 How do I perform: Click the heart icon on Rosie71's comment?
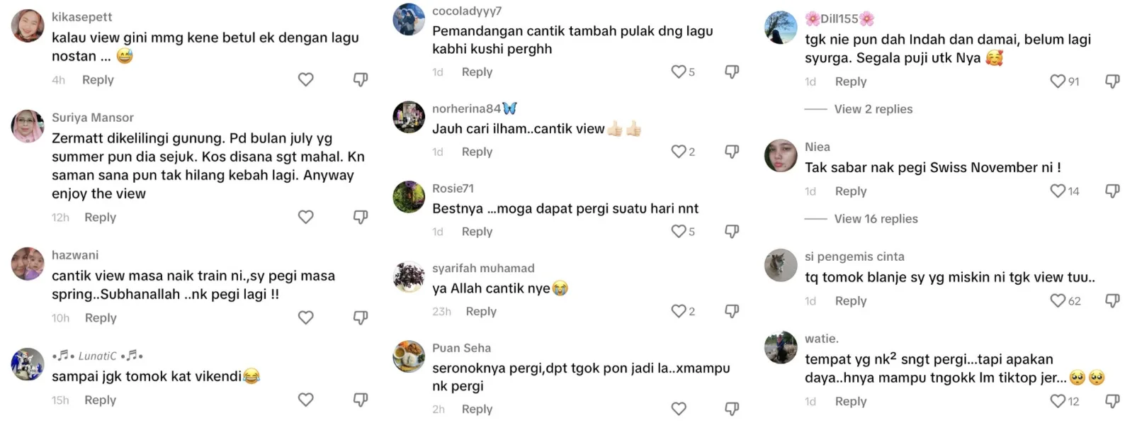[679, 231]
